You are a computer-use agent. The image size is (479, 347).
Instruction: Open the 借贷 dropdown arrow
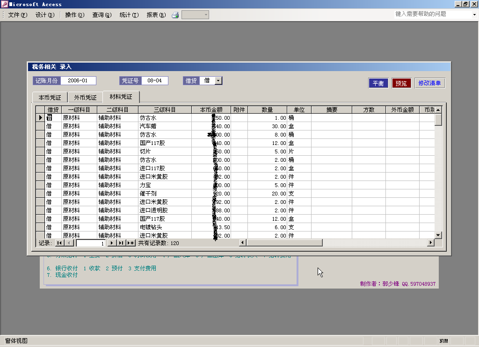pos(218,81)
